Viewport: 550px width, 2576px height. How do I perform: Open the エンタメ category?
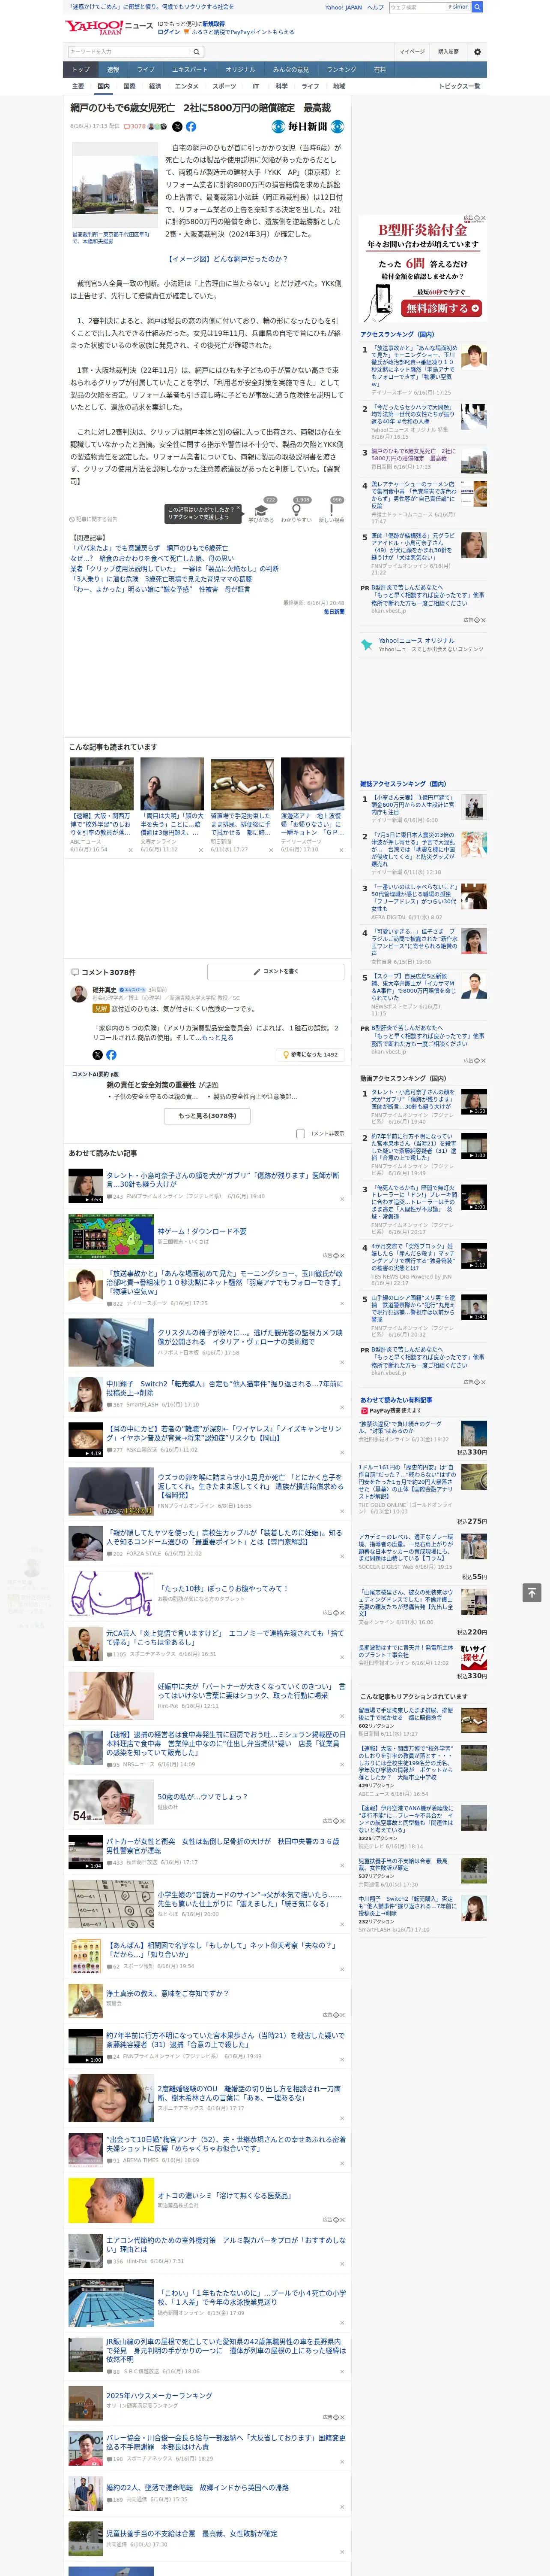187,86
